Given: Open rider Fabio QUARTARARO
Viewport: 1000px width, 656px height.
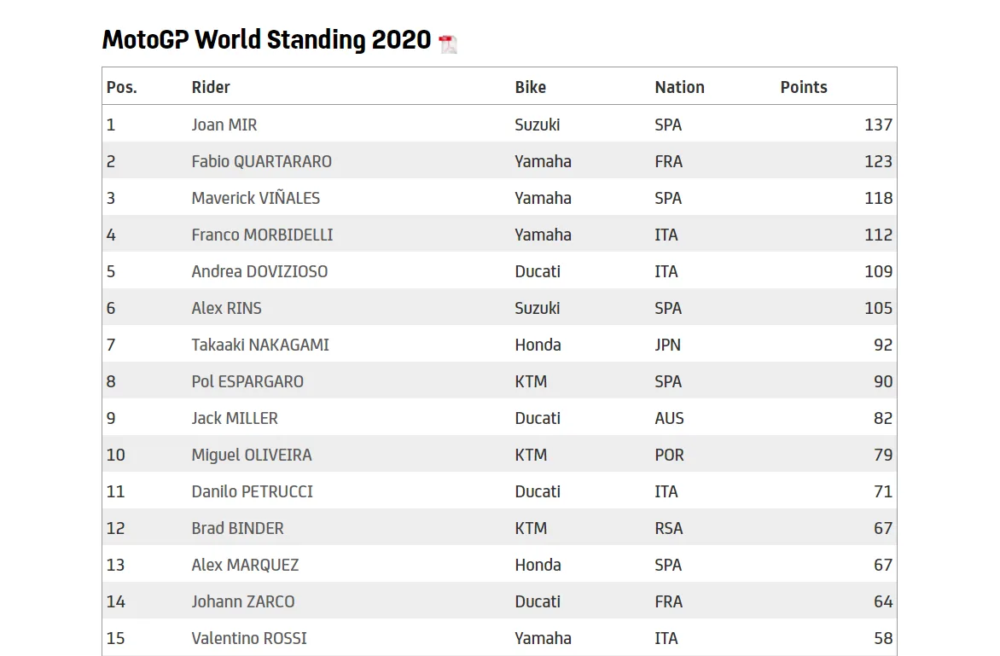Looking at the screenshot, I should click(x=261, y=162).
